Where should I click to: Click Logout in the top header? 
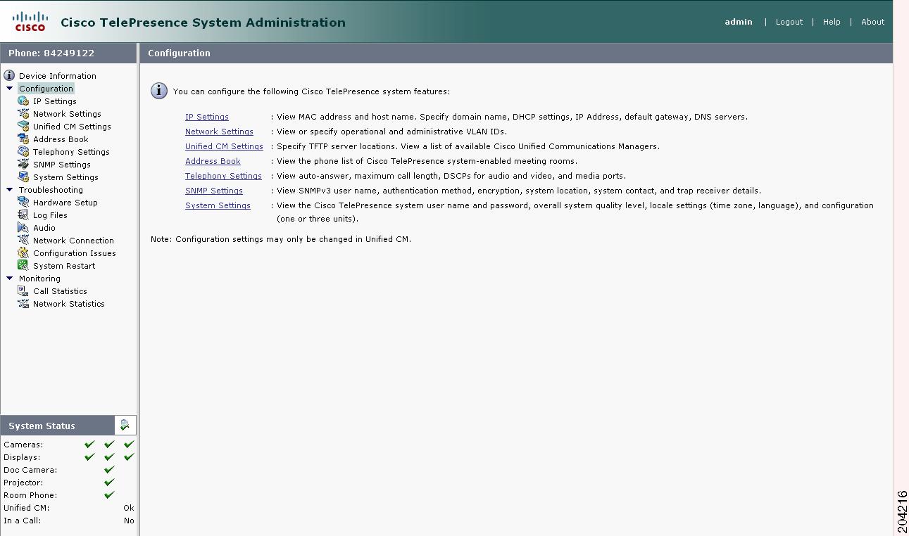pyautogui.click(x=789, y=22)
